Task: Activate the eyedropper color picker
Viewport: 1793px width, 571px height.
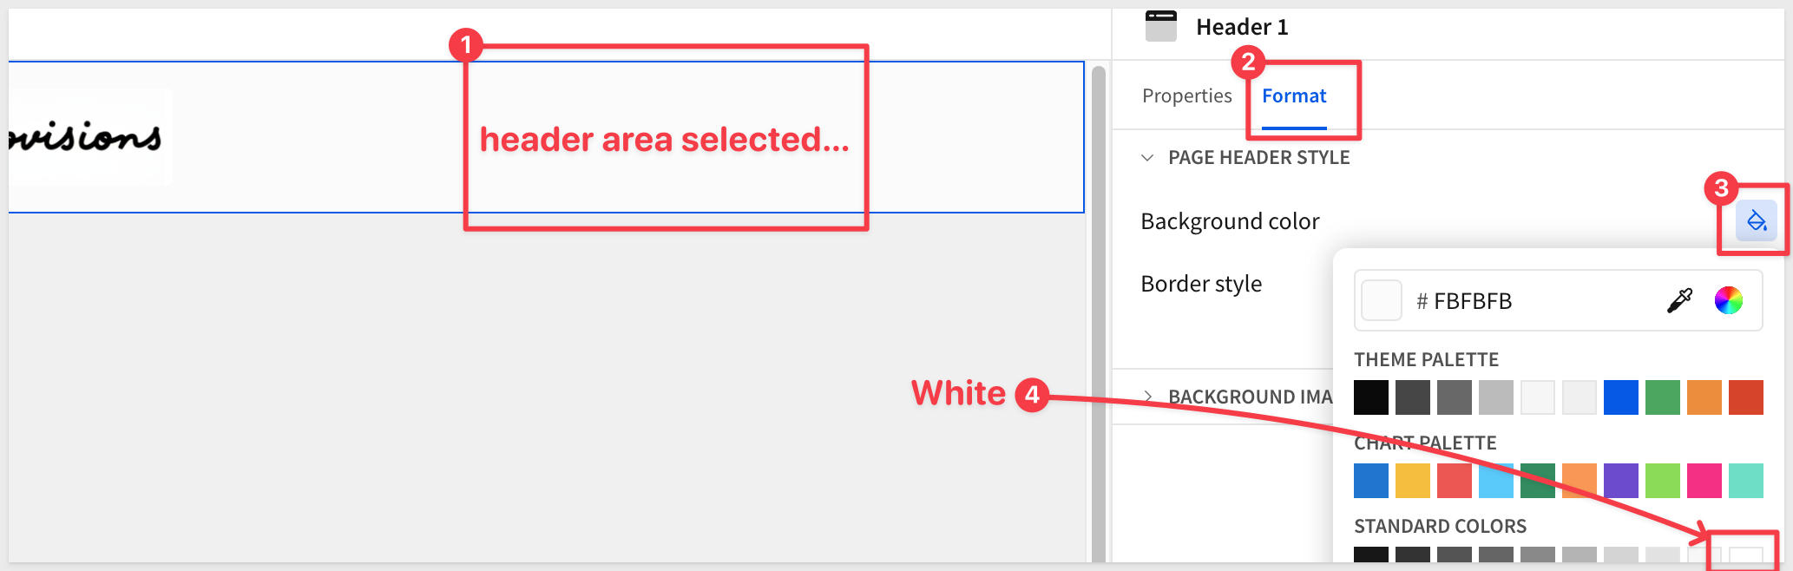Action: pos(1679,300)
